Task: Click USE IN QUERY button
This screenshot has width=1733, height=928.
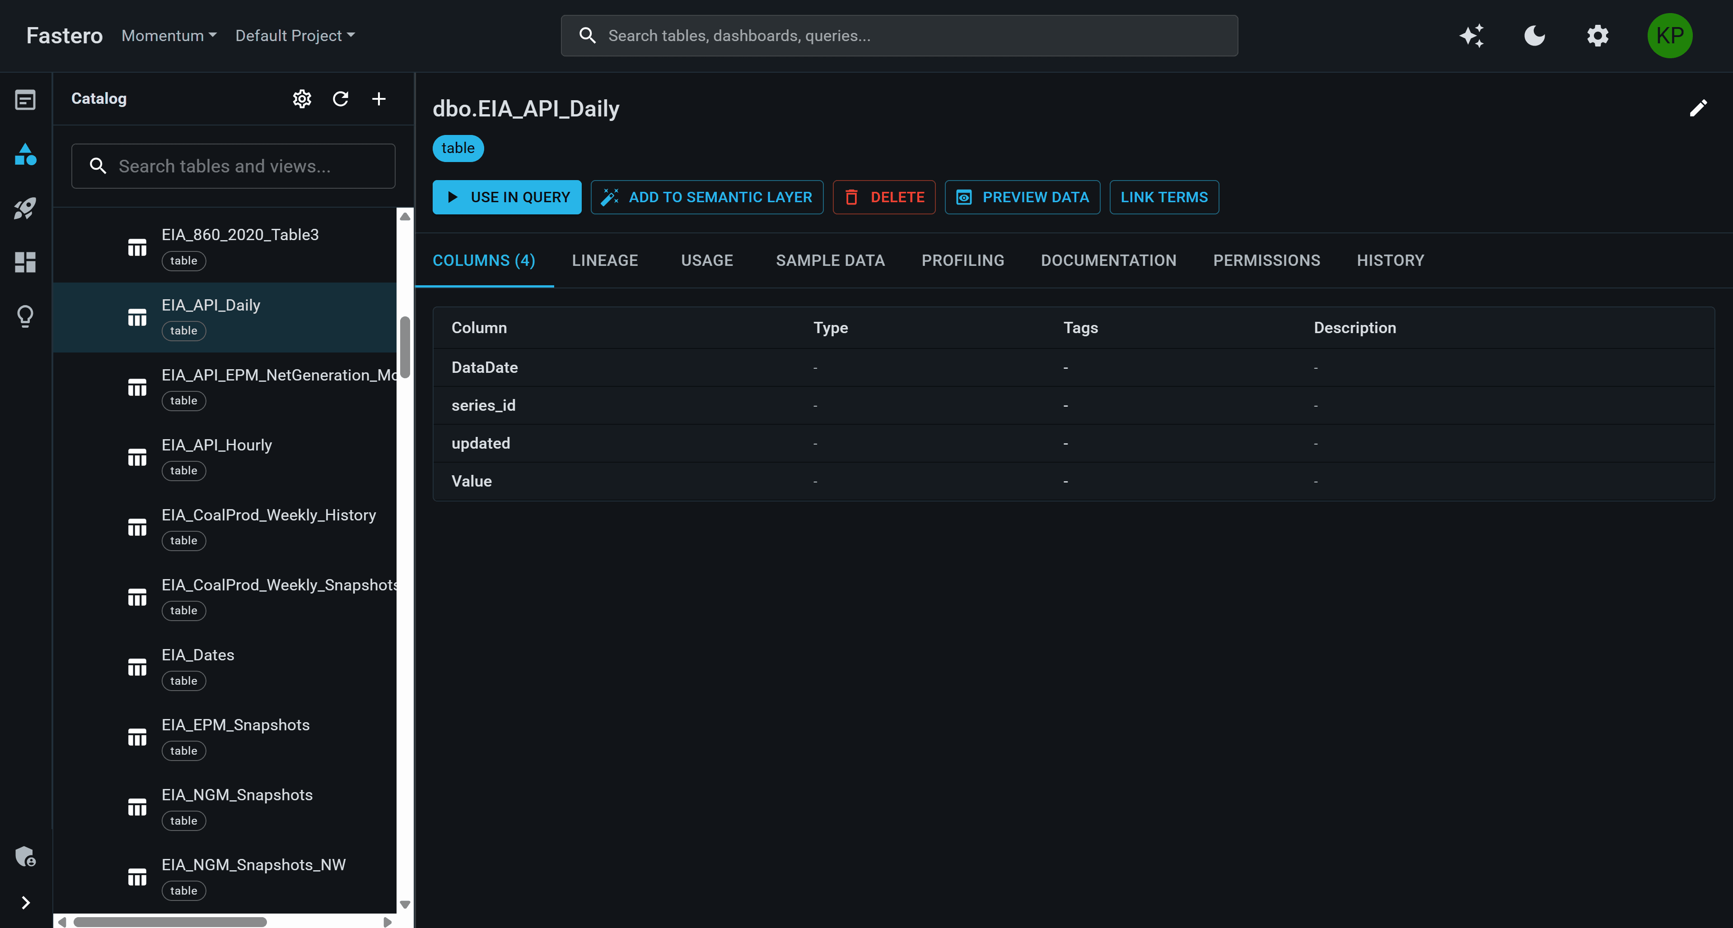Action: click(x=507, y=197)
